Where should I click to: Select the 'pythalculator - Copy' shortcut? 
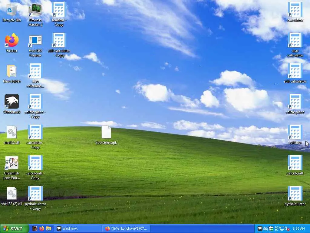pyautogui.click(x=35, y=198)
